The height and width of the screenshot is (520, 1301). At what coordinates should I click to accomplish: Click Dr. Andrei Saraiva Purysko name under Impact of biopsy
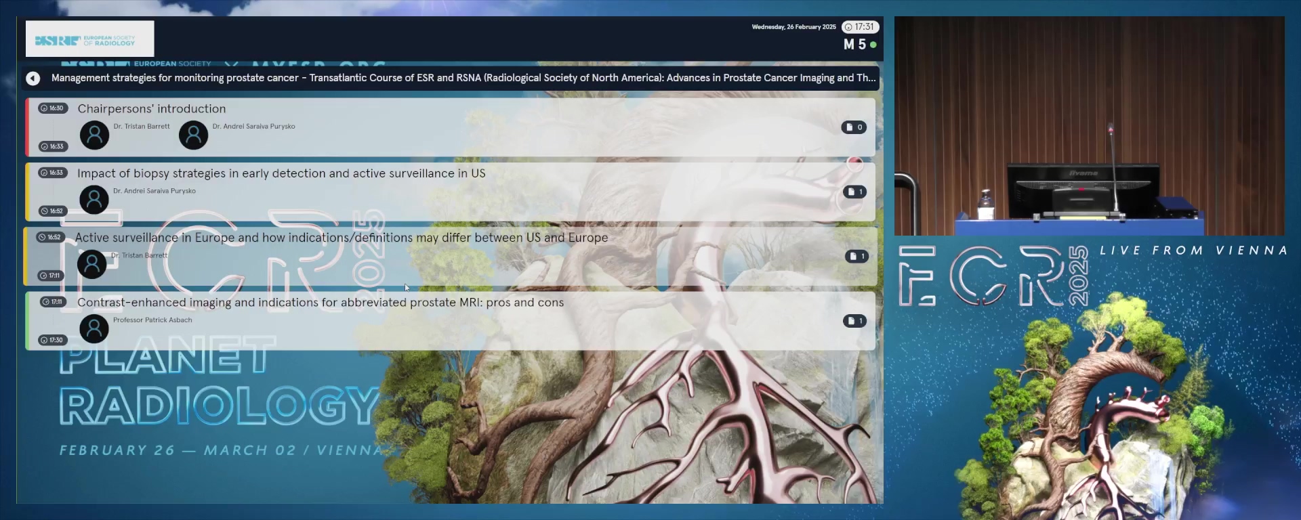[x=154, y=191]
